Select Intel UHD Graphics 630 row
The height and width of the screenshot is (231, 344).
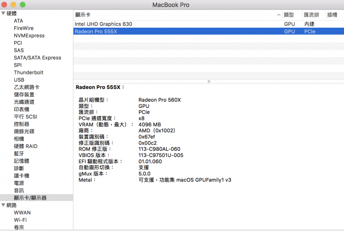[x=209, y=24]
